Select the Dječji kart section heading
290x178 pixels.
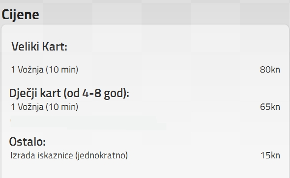(x=69, y=93)
